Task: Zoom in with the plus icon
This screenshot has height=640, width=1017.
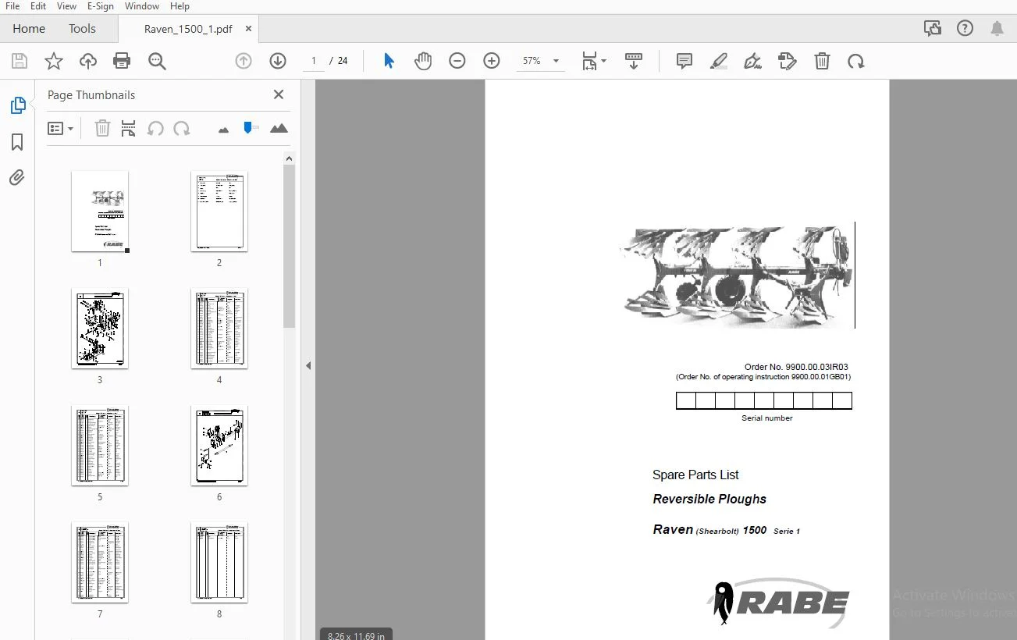Action: 492,61
